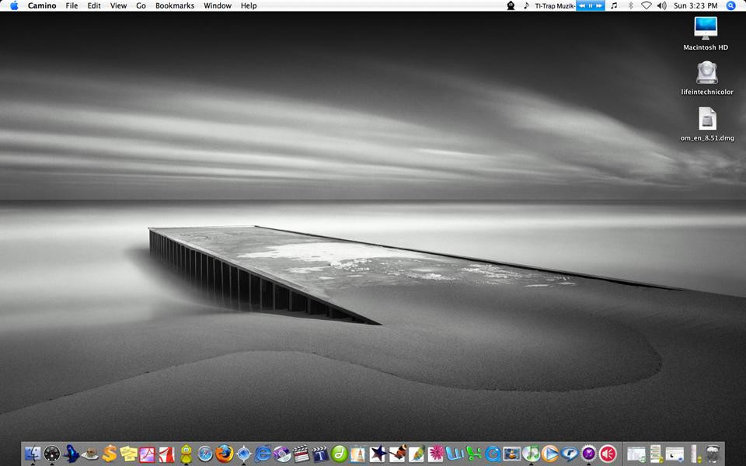Screen dimensions: 746x466
Task: Select the om_en_8.51.dmg desktop file
Action: [707, 124]
